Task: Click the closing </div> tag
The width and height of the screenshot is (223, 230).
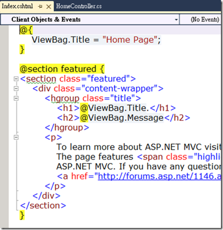Action: point(47,196)
